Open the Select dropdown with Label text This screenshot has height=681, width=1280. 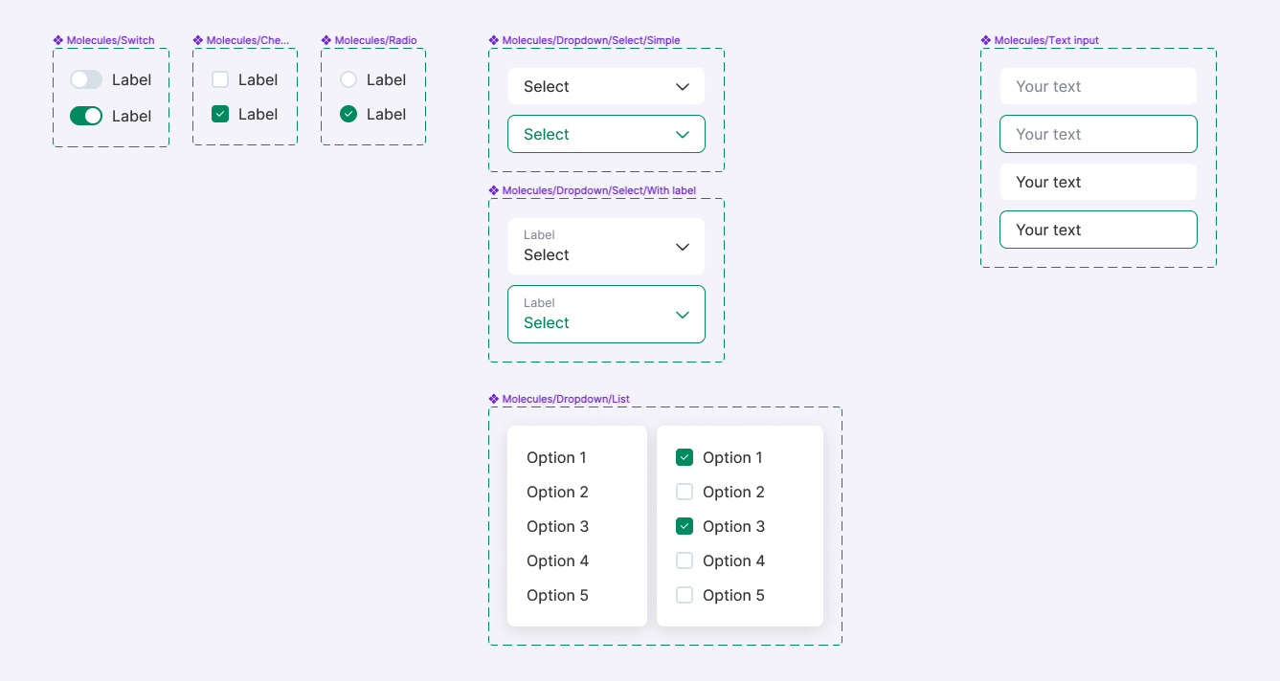[605, 246]
